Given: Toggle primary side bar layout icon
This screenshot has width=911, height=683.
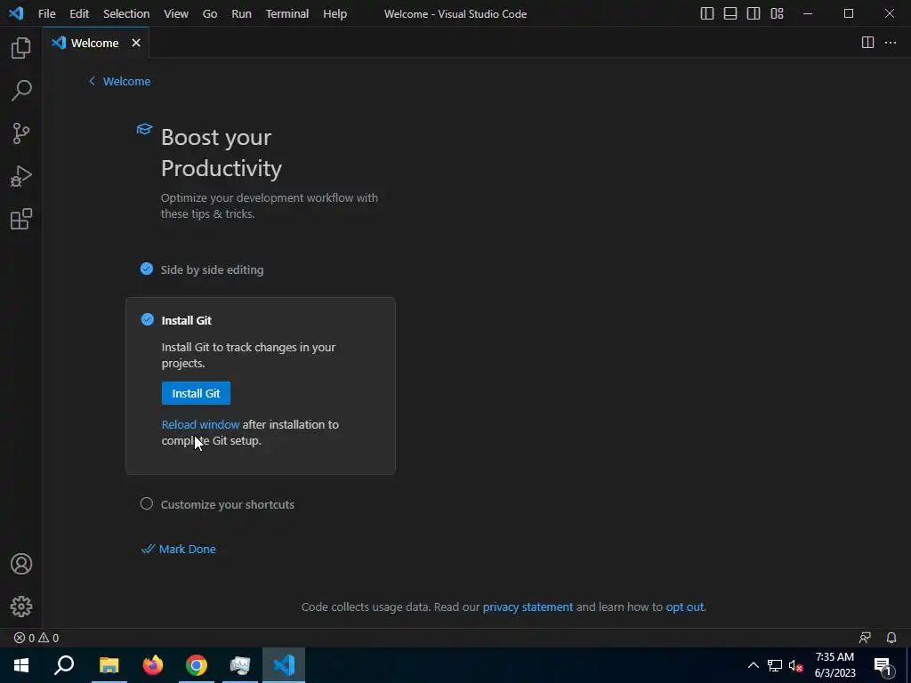Looking at the screenshot, I should click(x=707, y=13).
